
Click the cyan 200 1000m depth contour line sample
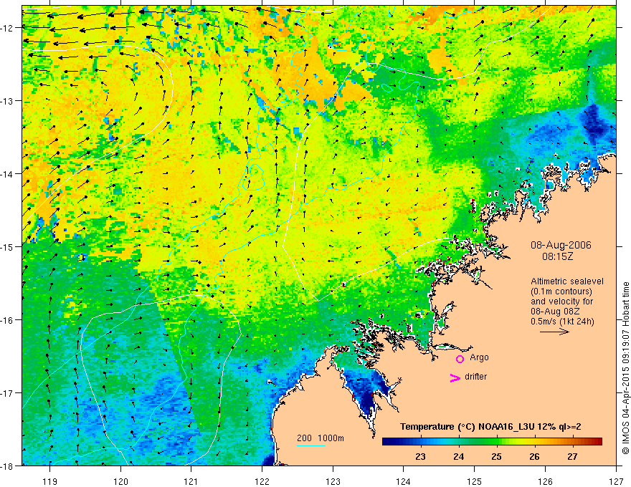[x=311, y=445]
